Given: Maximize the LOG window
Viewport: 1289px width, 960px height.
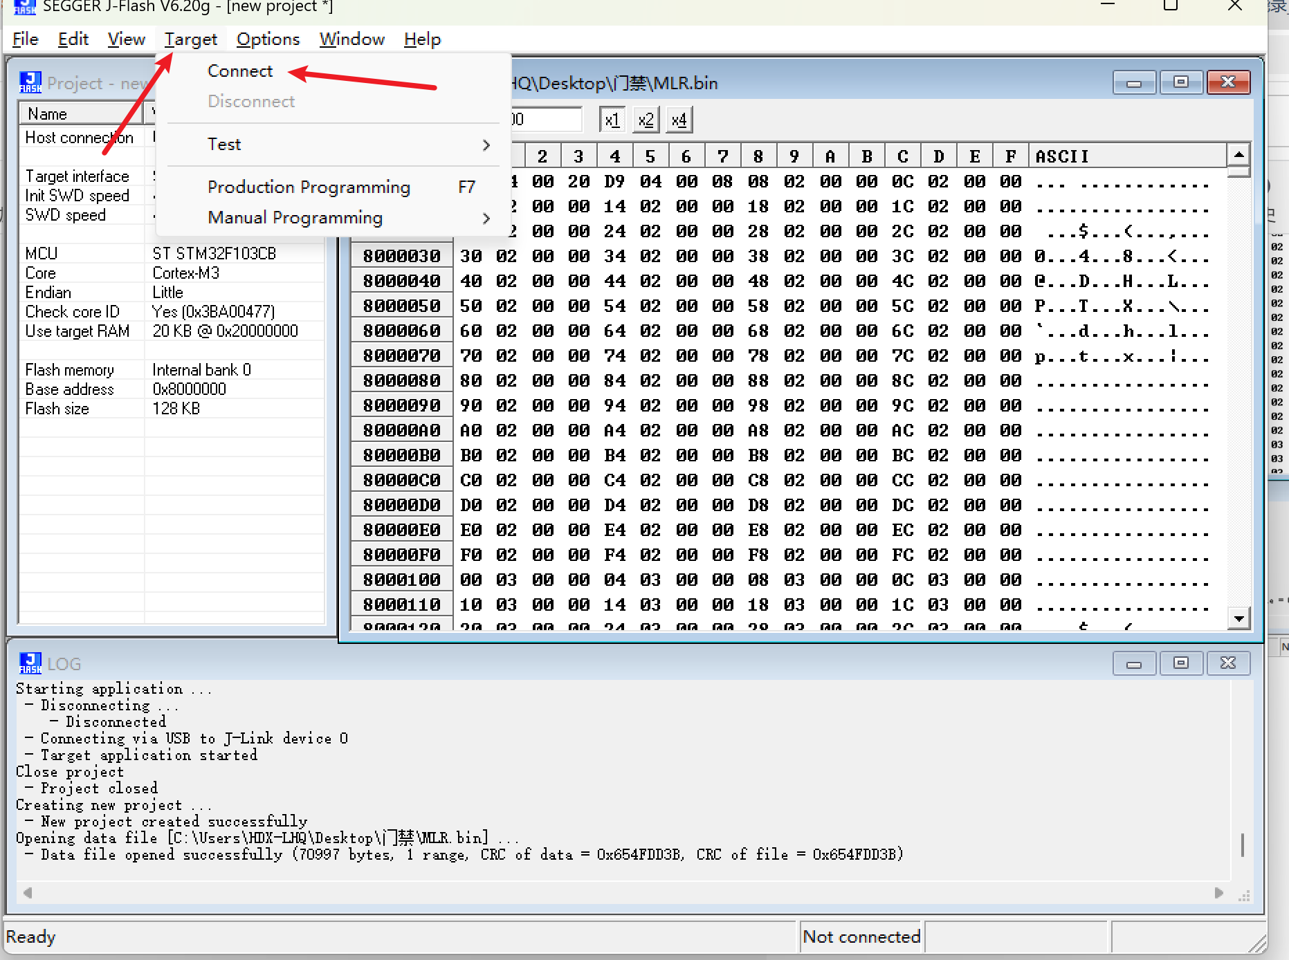Looking at the screenshot, I should (1181, 663).
